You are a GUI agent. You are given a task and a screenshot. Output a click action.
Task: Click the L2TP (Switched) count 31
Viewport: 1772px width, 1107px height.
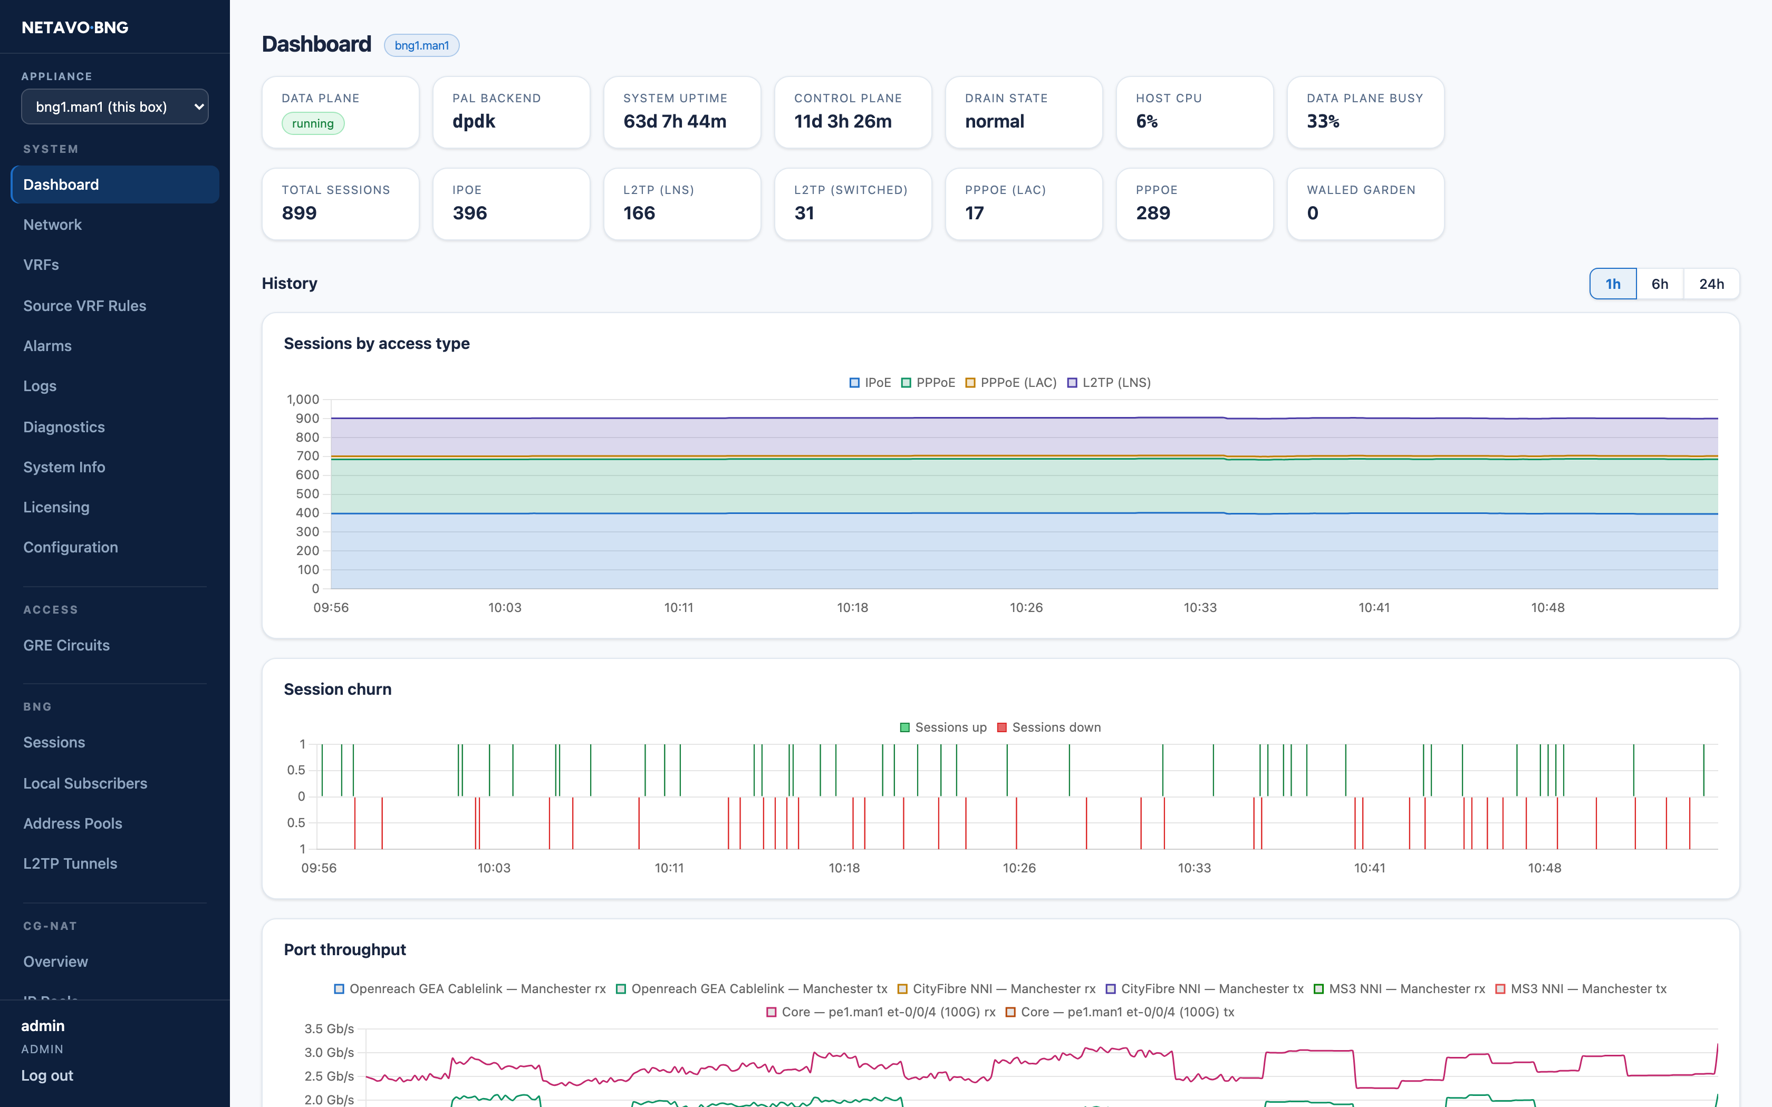pyautogui.click(x=804, y=213)
